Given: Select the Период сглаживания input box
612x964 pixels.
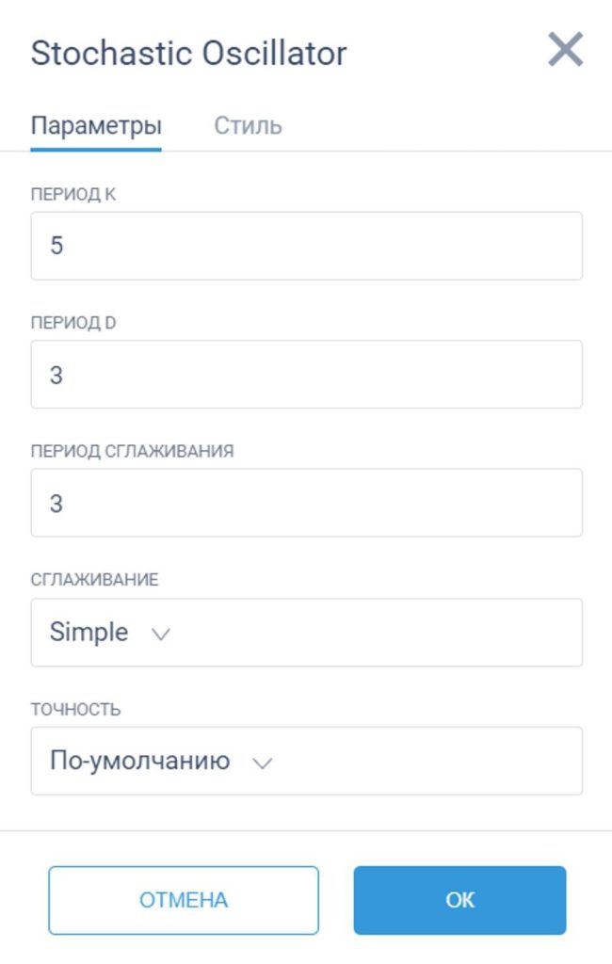Looking at the screenshot, I should [306, 504].
